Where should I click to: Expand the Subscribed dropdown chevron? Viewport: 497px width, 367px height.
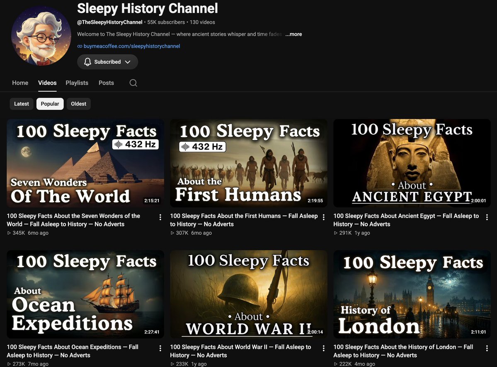click(128, 62)
